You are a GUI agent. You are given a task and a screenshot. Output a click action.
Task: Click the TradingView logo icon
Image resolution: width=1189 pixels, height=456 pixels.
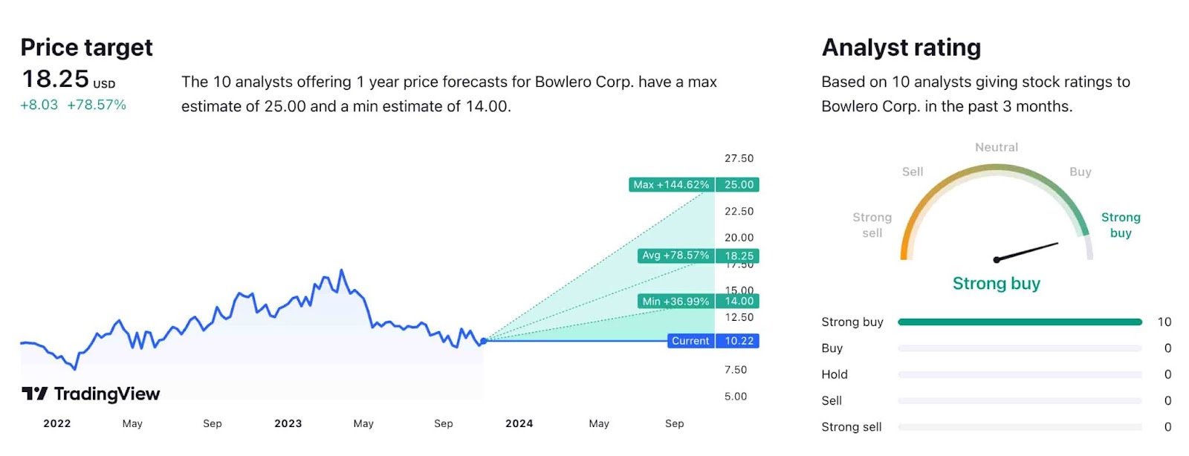tap(34, 394)
